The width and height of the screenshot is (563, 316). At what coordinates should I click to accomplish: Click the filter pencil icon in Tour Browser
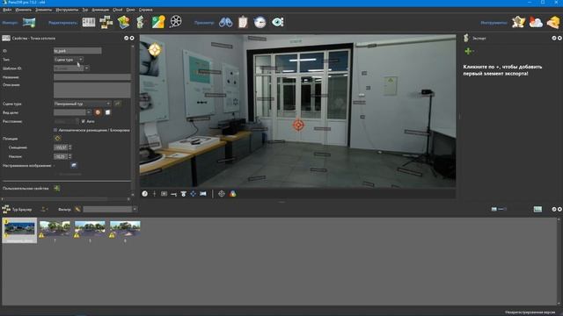tap(77, 209)
